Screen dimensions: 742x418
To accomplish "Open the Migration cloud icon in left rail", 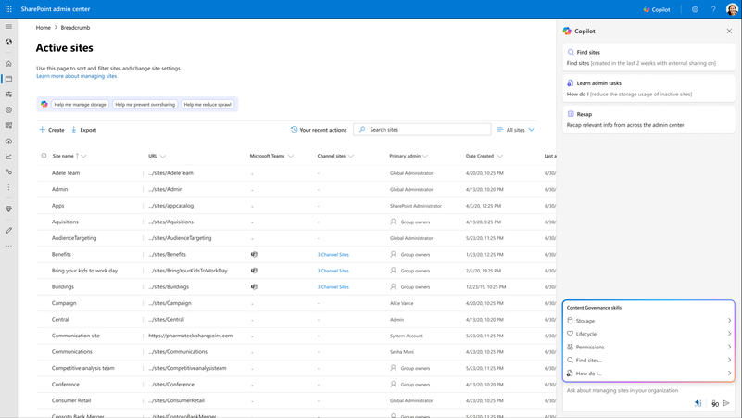I will (x=8, y=141).
